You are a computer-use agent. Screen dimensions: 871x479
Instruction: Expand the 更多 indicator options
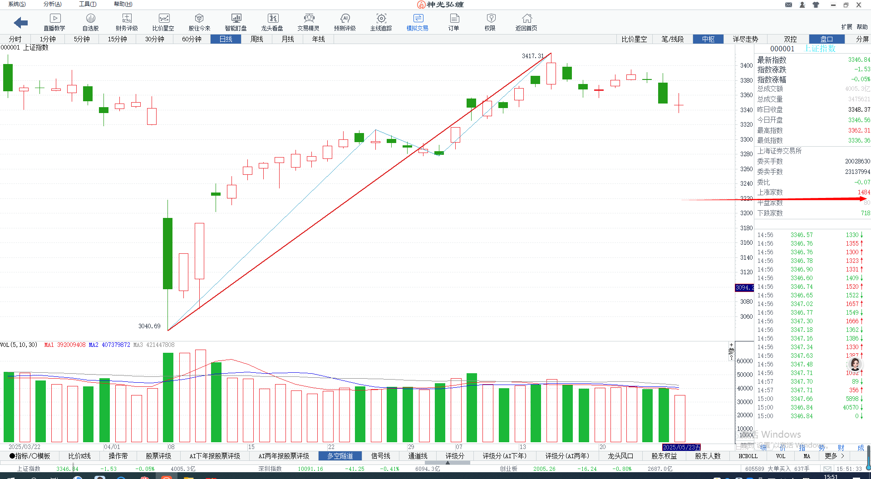click(x=834, y=456)
